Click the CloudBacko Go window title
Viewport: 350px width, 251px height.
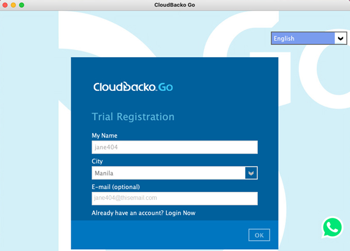click(174, 5)
